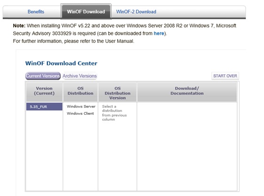
Task: Choose Windows Client distribution
Action: [80, 113]
